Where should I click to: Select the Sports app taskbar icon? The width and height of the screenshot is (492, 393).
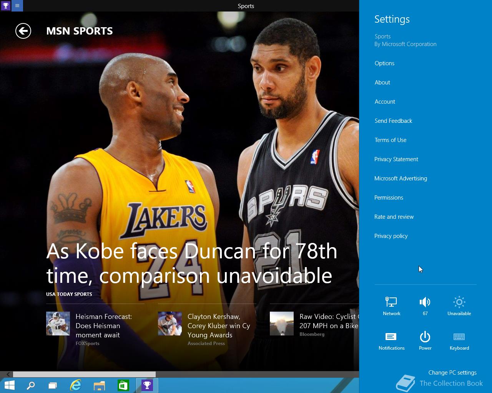click(x=147, y=385)
